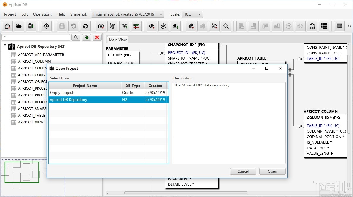Click the new view eye-plus icon
Image resolution: width=353 pixels, height=197 pixels.
tap(152, 26)
